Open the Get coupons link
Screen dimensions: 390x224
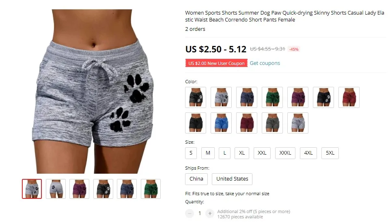(x=265, y=63)
